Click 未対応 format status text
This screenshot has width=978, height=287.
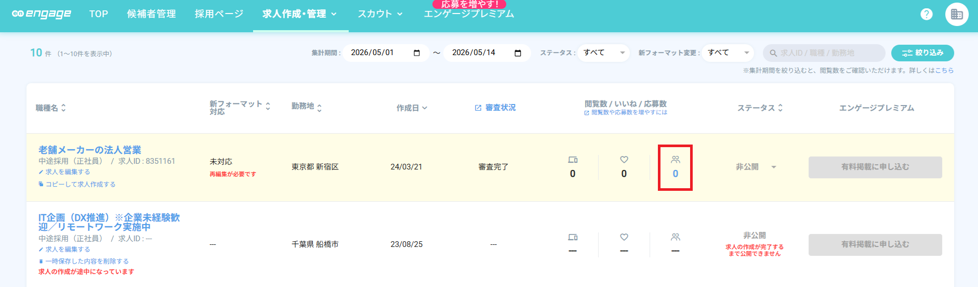tap(221, 162)
